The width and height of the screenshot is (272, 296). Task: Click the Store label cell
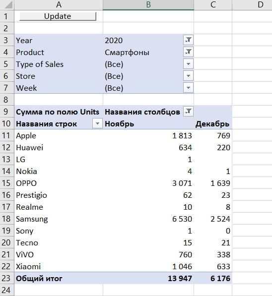tap(59, 76)
